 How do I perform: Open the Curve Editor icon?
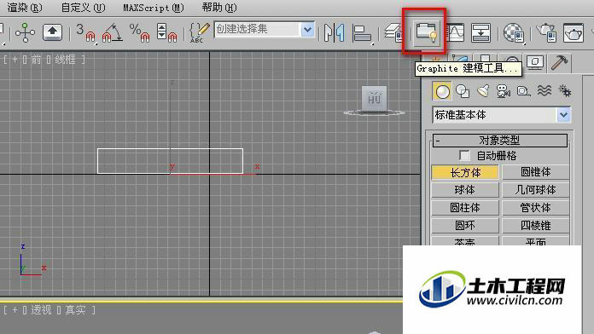pos(456,32)
